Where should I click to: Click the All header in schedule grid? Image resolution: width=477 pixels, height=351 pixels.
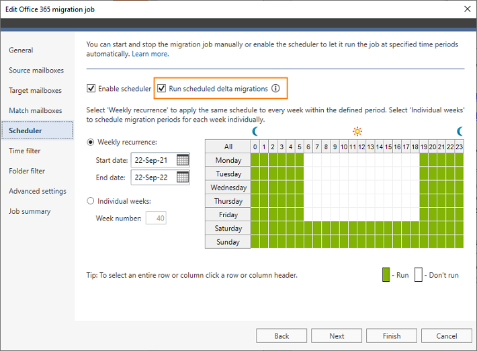pos(228,147)
